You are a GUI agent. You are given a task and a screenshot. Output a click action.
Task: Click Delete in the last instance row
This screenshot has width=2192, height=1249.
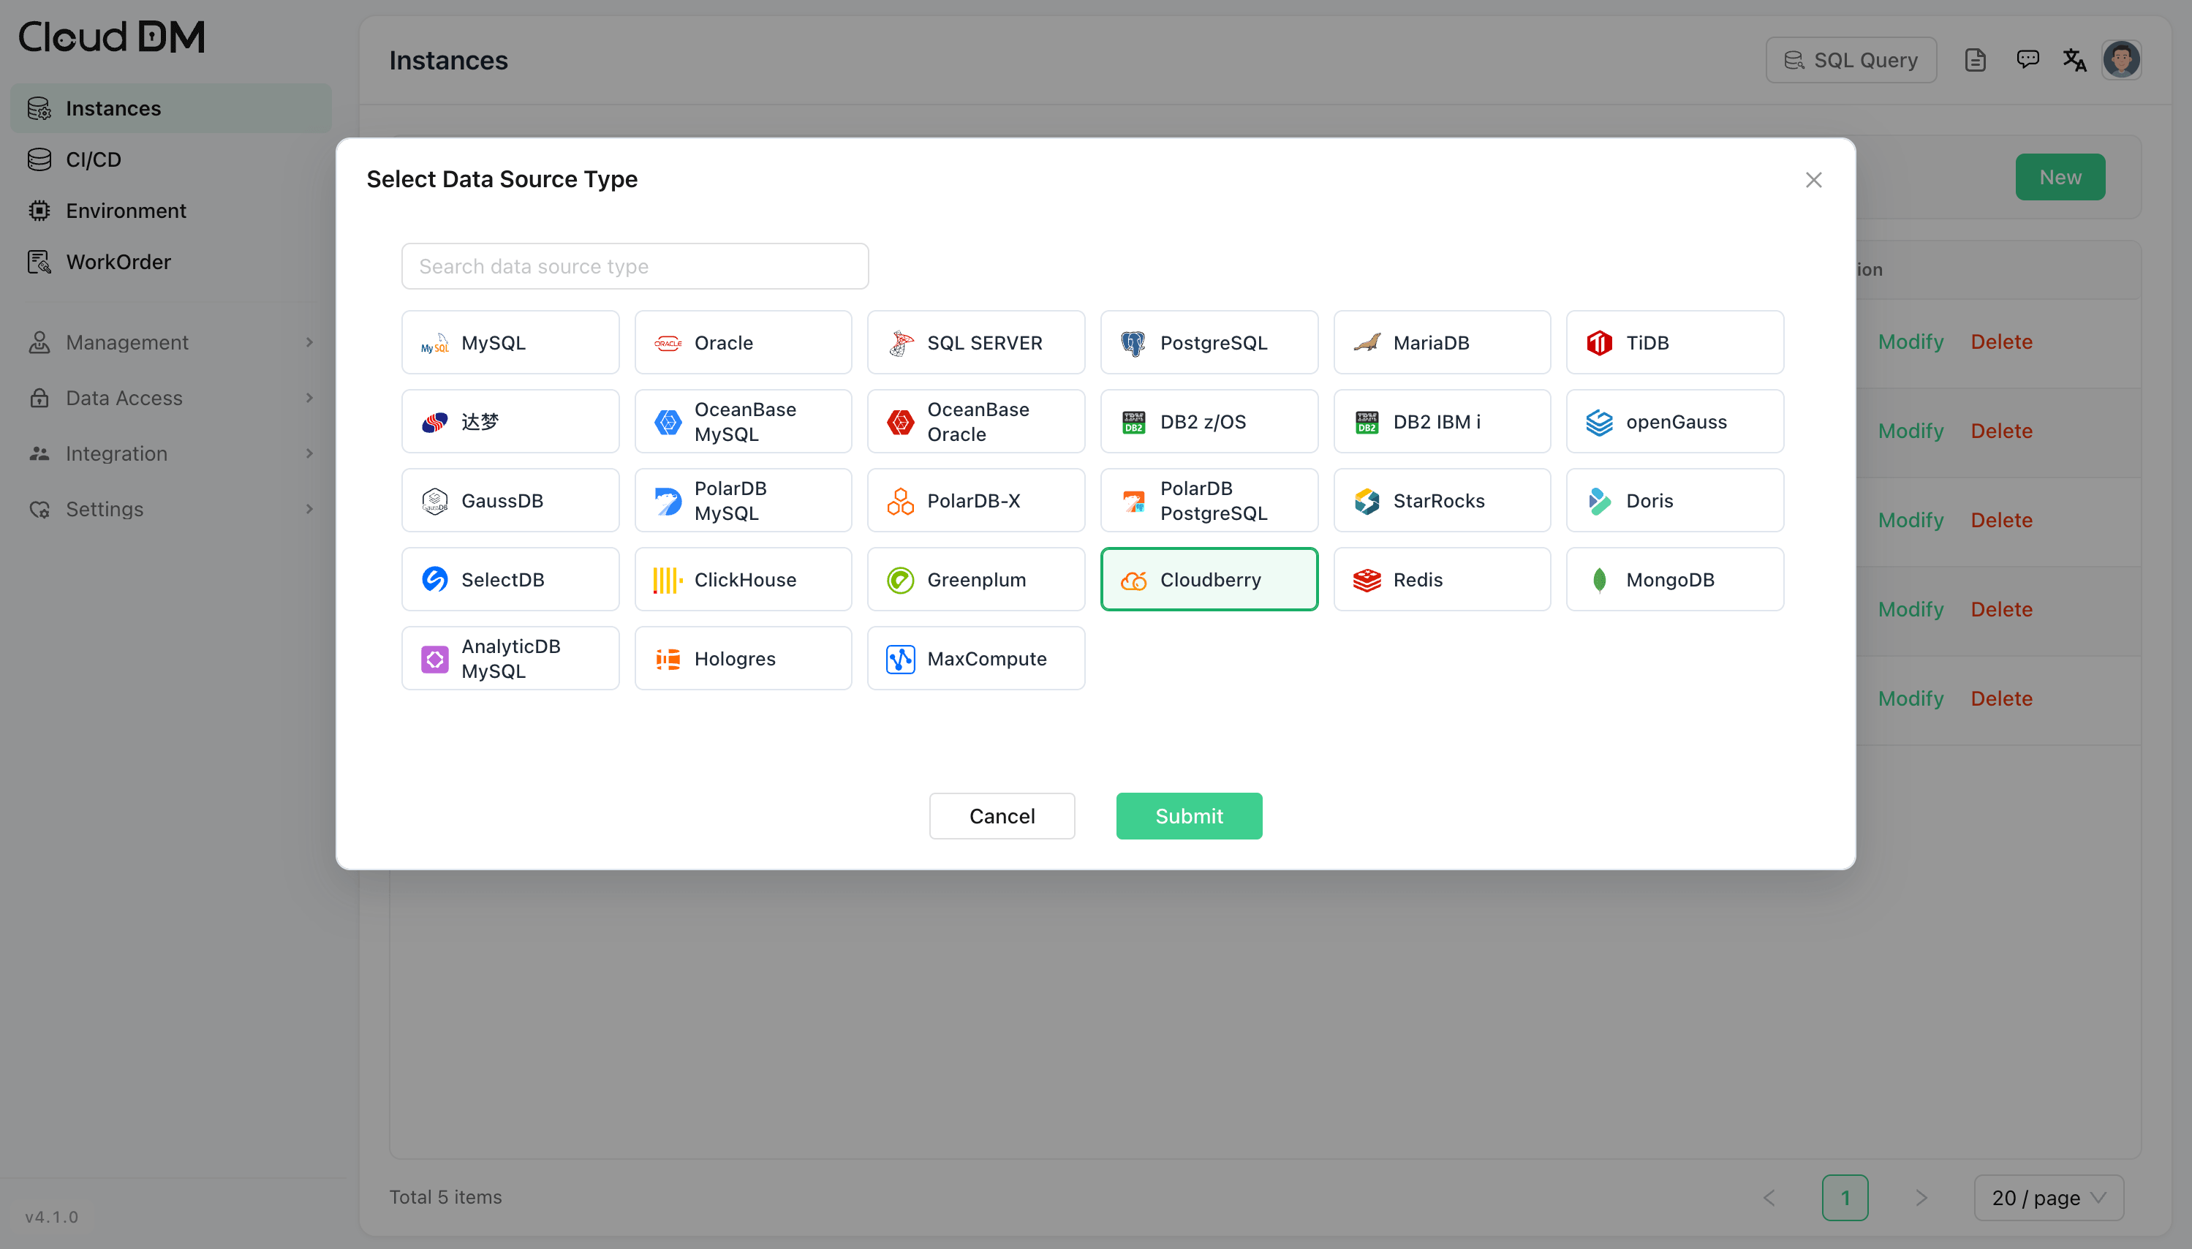point(2002,699)
